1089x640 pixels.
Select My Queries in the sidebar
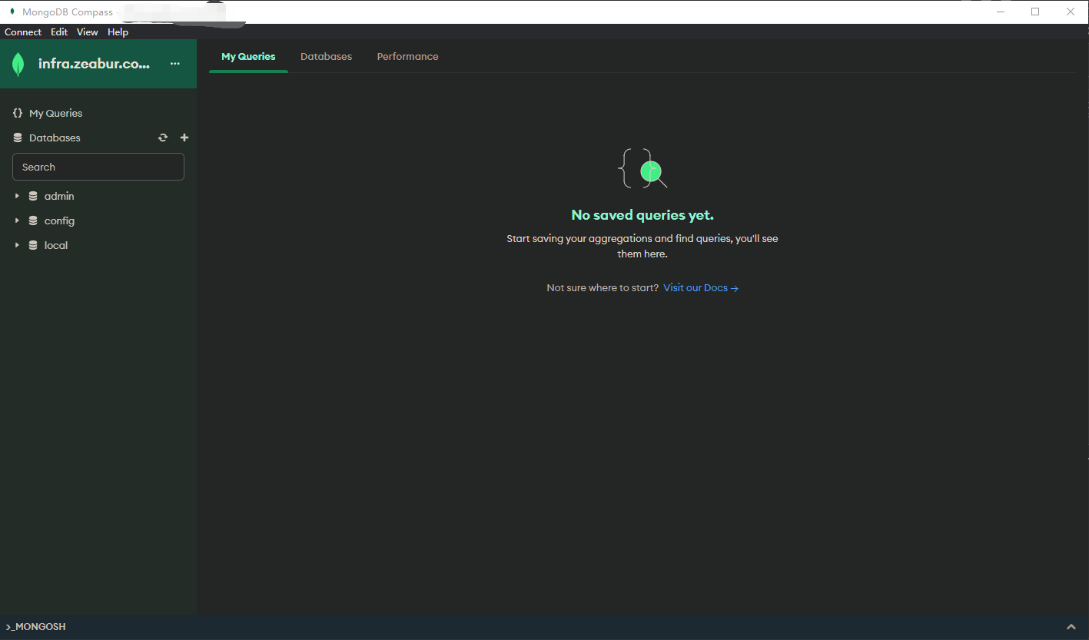[55, 113]
